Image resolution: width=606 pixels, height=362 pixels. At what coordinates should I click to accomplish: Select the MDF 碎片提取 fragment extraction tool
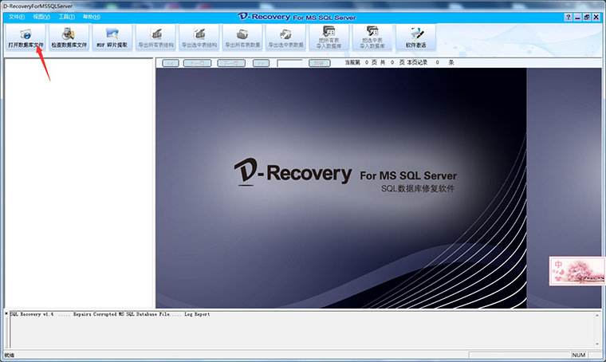(x=112, y=37)
